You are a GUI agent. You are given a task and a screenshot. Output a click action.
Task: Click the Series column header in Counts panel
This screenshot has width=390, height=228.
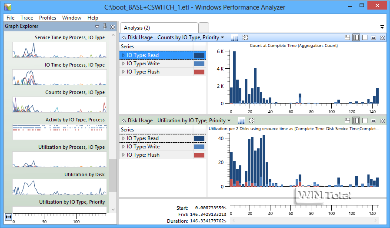[156, 47]
